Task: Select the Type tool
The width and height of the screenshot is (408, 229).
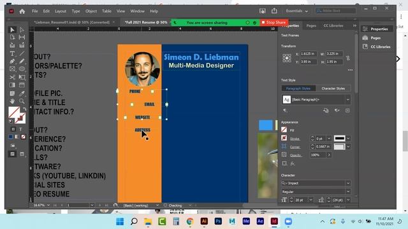Action: (x=12, y=53)
